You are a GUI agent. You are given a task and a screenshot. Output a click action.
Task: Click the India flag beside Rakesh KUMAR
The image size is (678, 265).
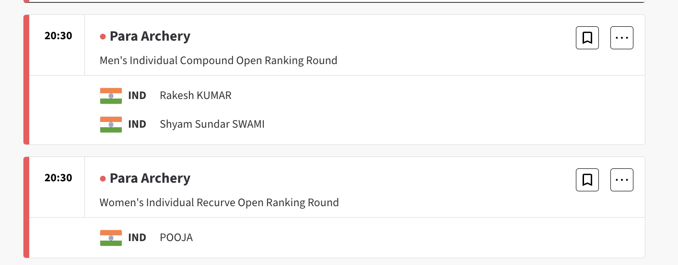[x=111, y=96]
